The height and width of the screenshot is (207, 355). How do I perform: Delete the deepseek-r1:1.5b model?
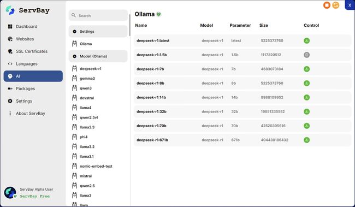pos(306,55)
